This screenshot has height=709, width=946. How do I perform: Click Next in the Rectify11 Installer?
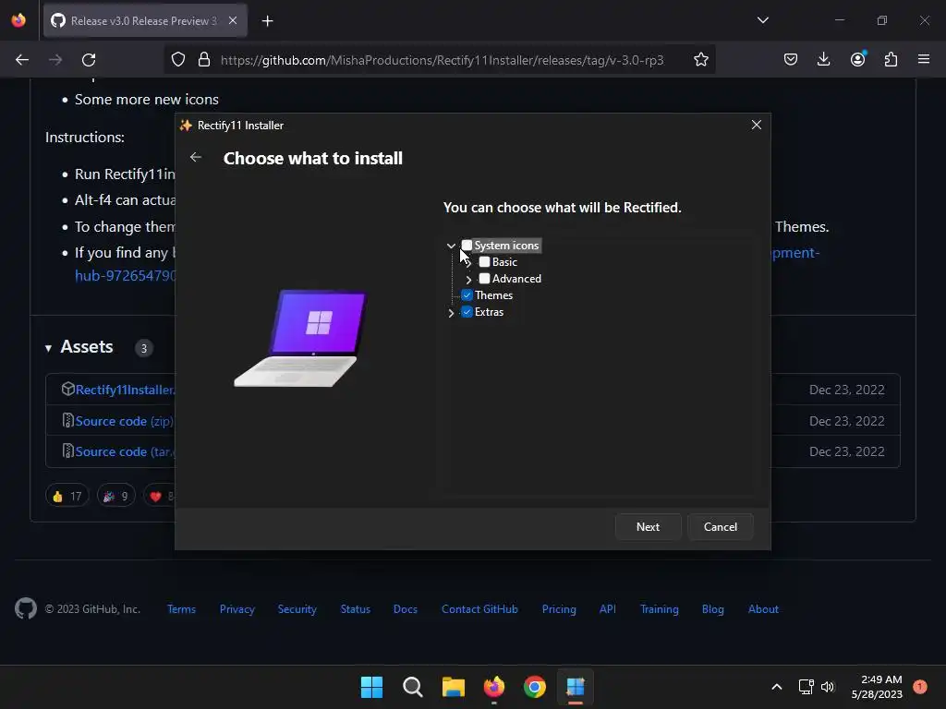click(648, 527)
